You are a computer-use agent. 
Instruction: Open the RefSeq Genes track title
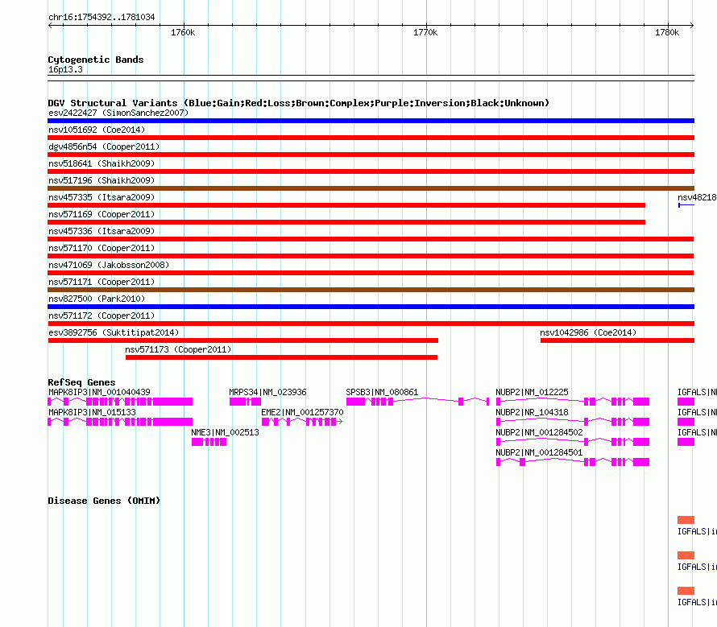point(81,382)
